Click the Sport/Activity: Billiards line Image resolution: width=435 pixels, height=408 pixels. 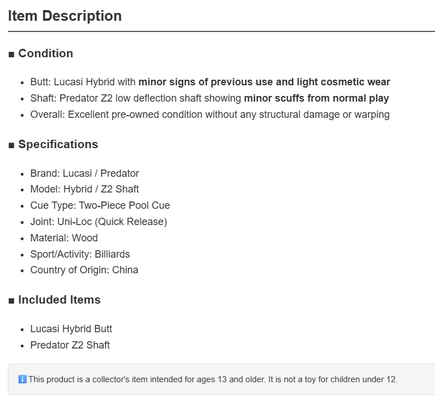pyautogui.click(x=80, y=254)
